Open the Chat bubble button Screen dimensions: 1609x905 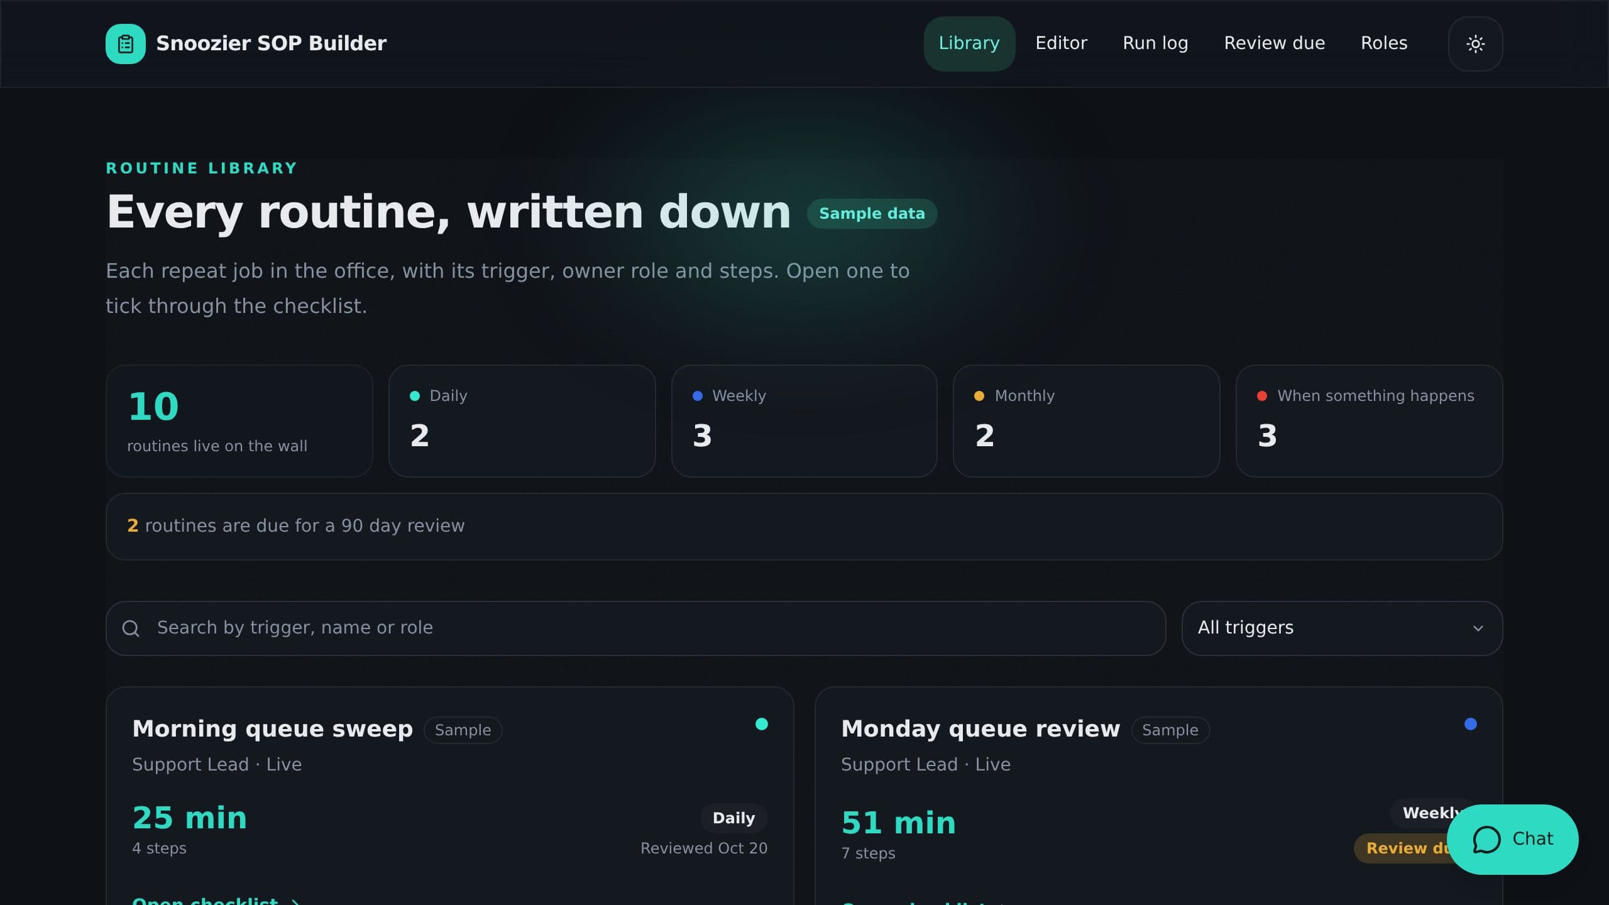(x=1512, y=839)
